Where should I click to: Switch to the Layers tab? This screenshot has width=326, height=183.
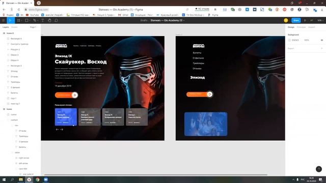point(6,27)
